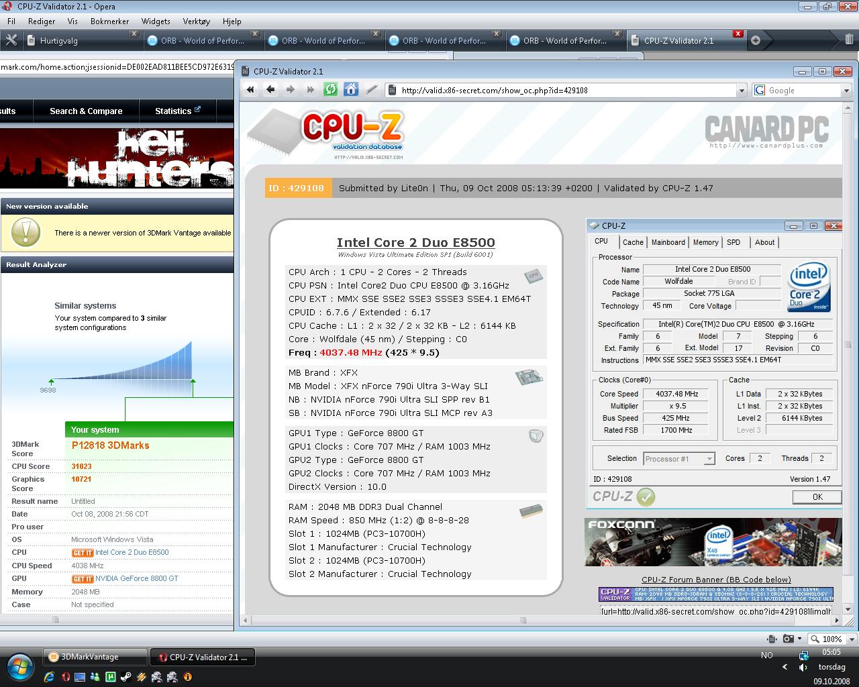
Task: Click GET IT badge next to CPU
Action: click(x=83, y=553)
